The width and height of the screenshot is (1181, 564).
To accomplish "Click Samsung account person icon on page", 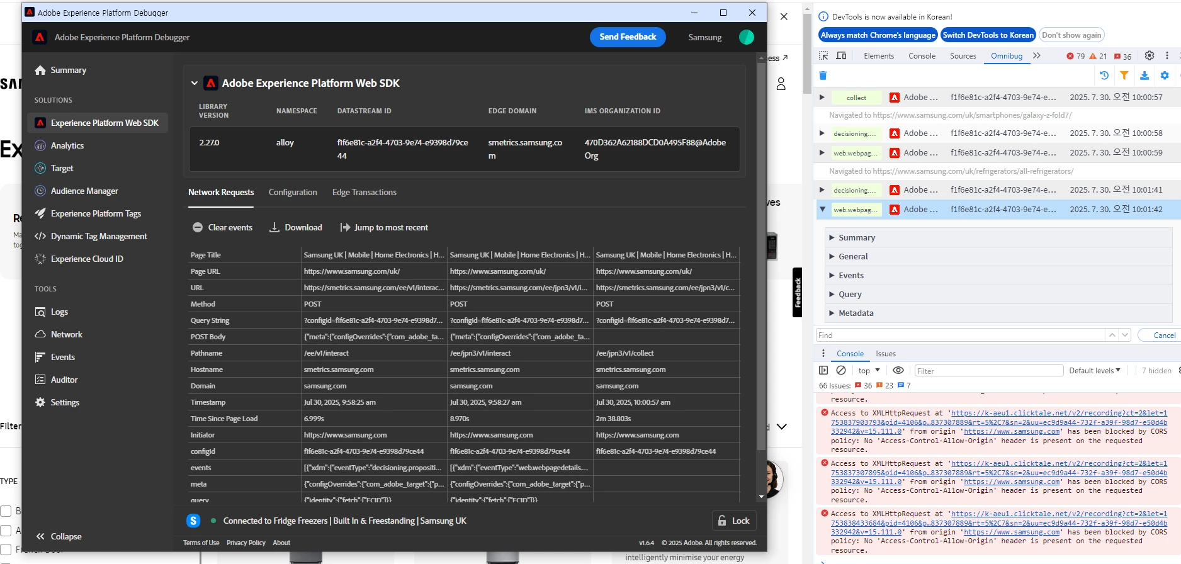I will point(781,84).
